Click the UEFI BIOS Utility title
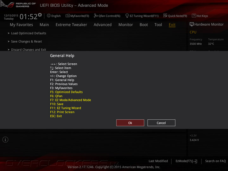 (74, 5)
